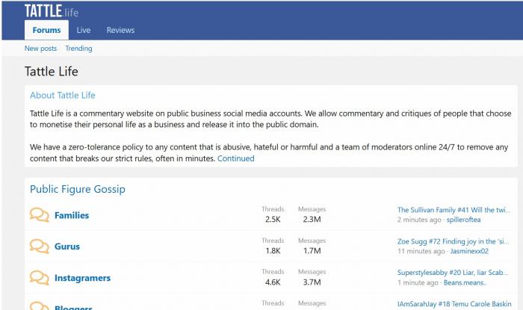This screenshot has width=523, height=310.
Task: Click the '2 minutes ago' timestamp
Action: 419,220
